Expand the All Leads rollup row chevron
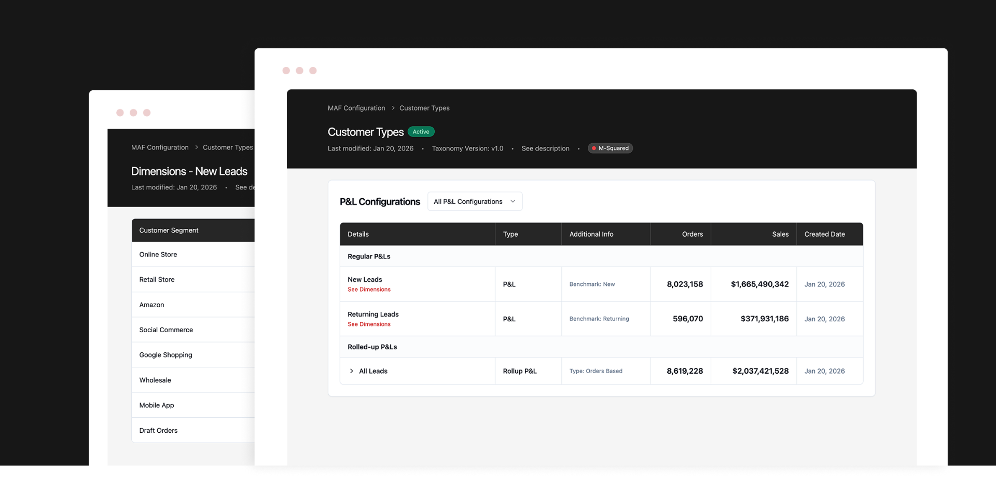Viewport: 996px width, 479px height. 352,371
